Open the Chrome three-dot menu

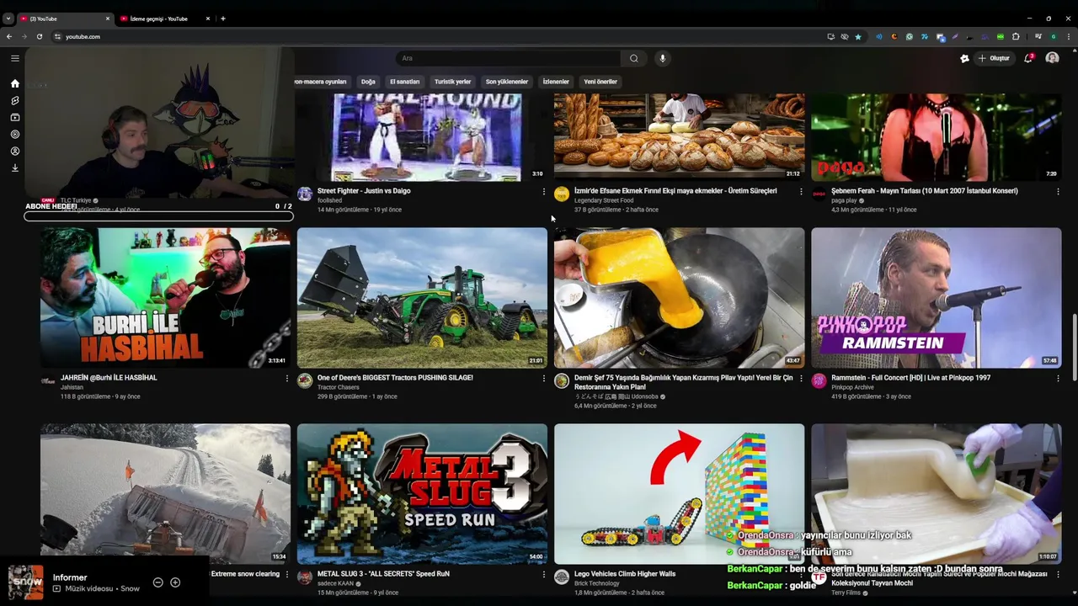[x=1069, y=36]
